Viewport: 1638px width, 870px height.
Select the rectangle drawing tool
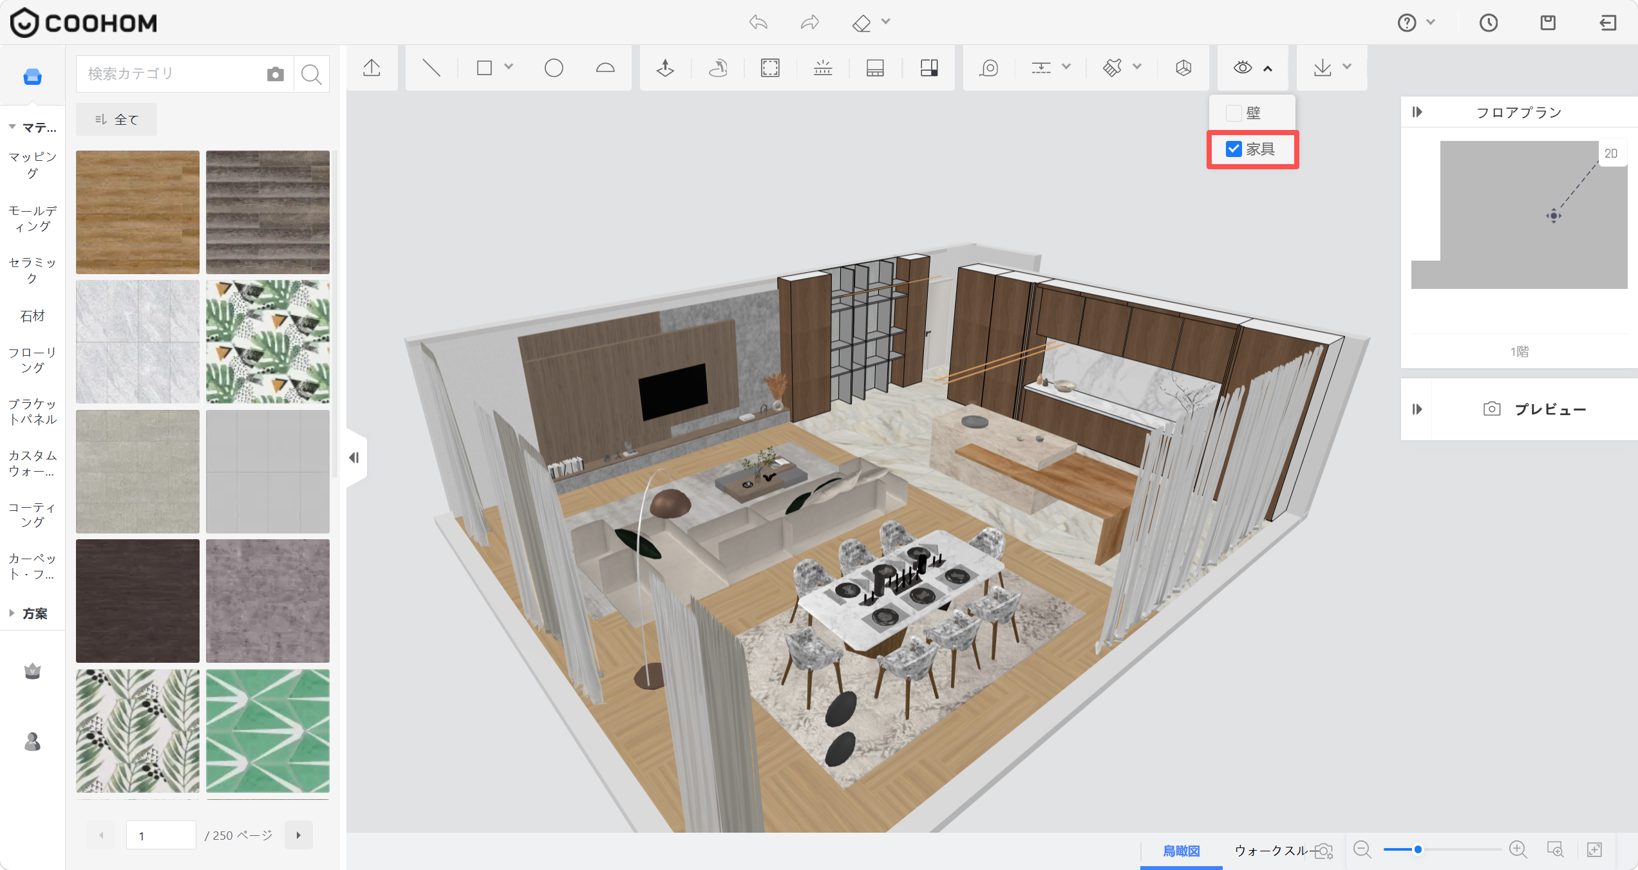point(484,68)
